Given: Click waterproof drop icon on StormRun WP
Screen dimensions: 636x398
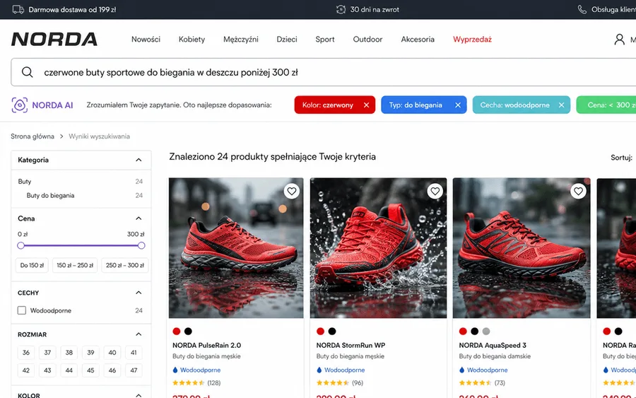Looking at the screenshot, I should [x=319, y=370].
